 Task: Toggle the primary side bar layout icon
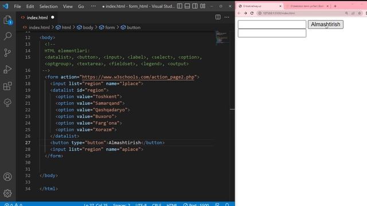(179, 6)
